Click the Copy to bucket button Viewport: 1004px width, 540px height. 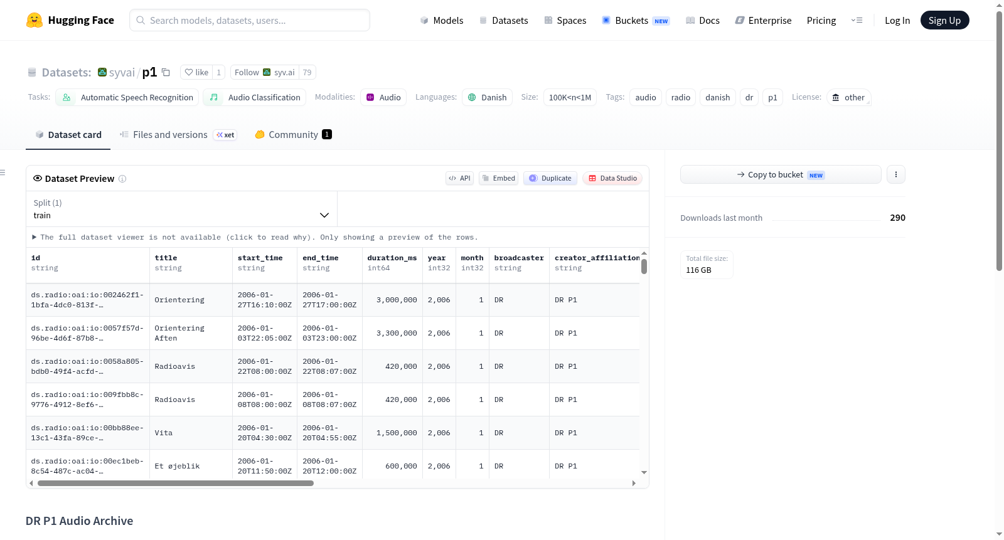pyautogui.click(x=781, y=174)
